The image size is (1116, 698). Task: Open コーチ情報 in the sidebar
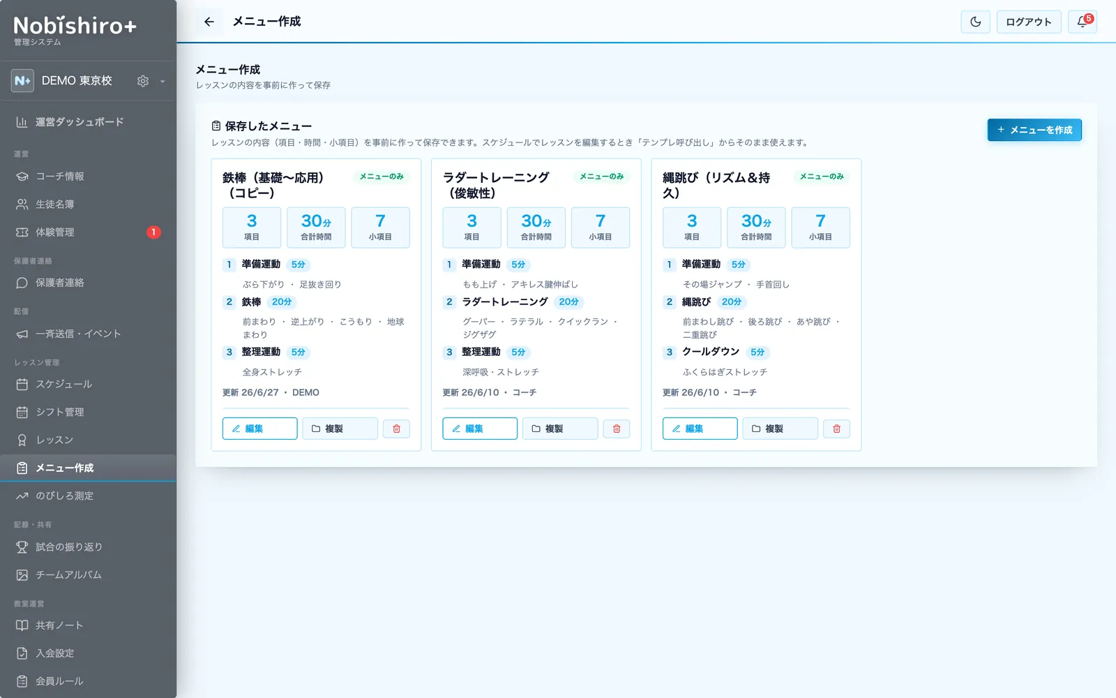(88, 177)
